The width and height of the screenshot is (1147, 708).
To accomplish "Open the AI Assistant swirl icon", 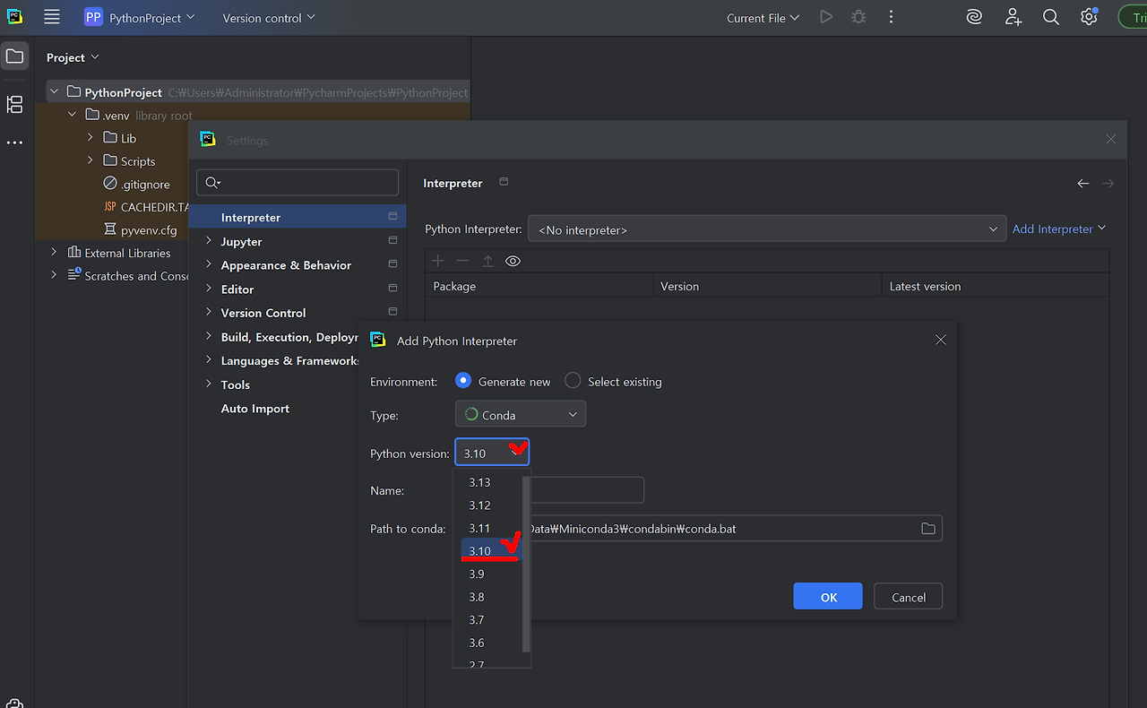I will pos(974,17).
